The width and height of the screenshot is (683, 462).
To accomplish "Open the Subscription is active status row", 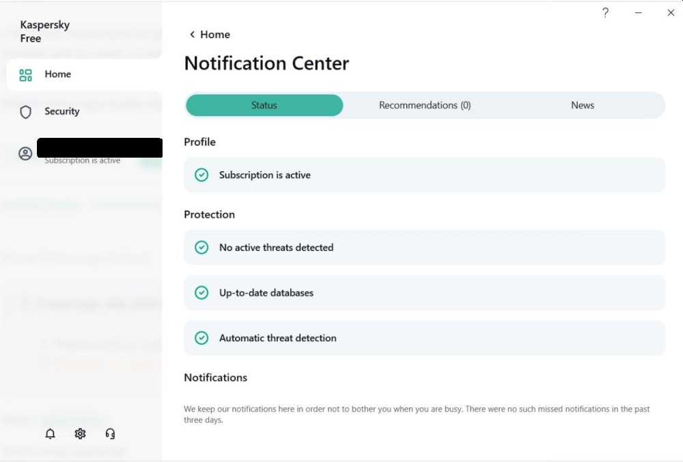I will (x=424, y=175).
